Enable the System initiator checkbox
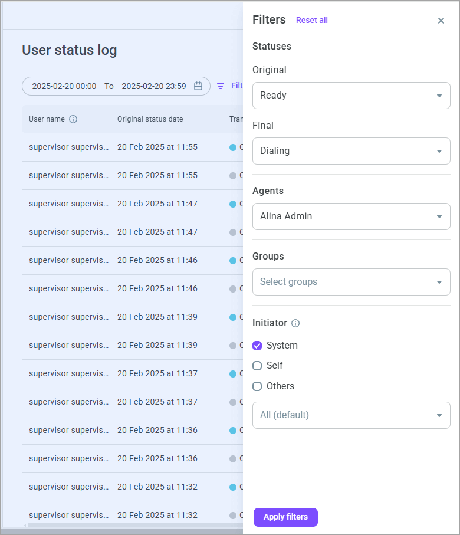This screenshot has width=460, height=535. pyautogui.click(x=257, y=346)
